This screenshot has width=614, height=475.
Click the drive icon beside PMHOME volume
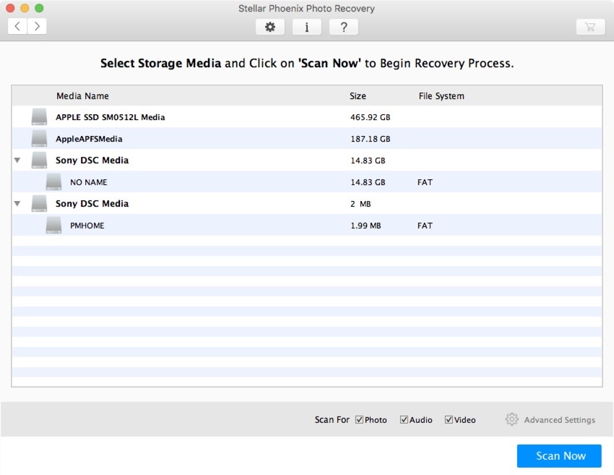(x=53, y=226)
